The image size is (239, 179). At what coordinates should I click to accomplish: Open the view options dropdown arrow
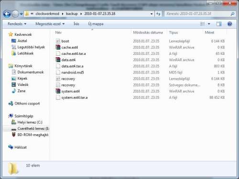pos(209,24)
